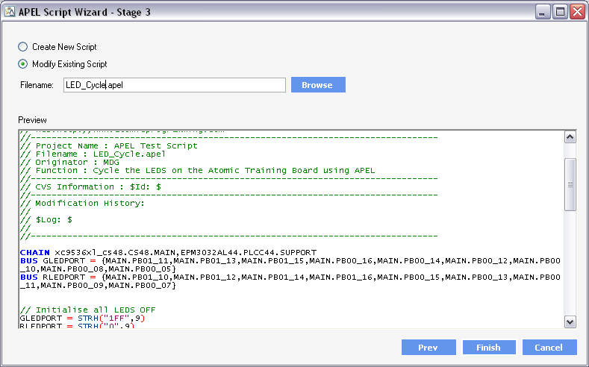Minimize the APEL Script Wizard window
Image resolution: width=589 pixels, height=367 pixels.
click(543, 11)
